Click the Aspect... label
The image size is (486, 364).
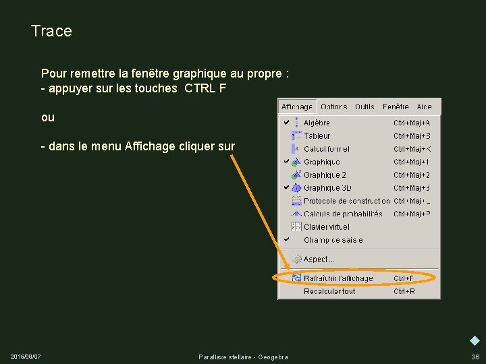319,259
